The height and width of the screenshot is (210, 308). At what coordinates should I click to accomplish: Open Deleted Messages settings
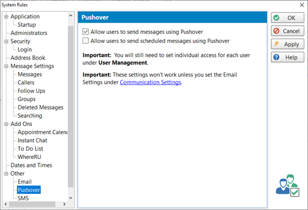click(x=40, y=107)
